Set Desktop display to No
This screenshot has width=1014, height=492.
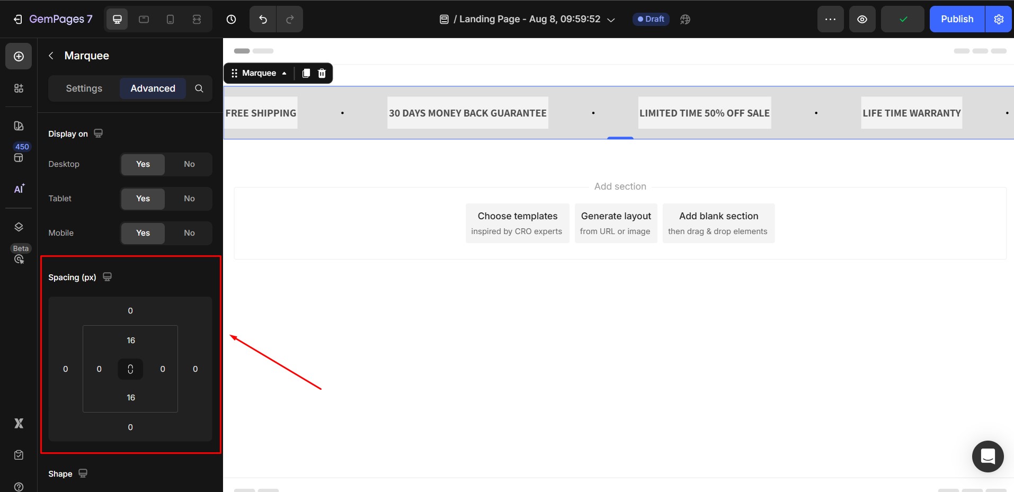189,164
